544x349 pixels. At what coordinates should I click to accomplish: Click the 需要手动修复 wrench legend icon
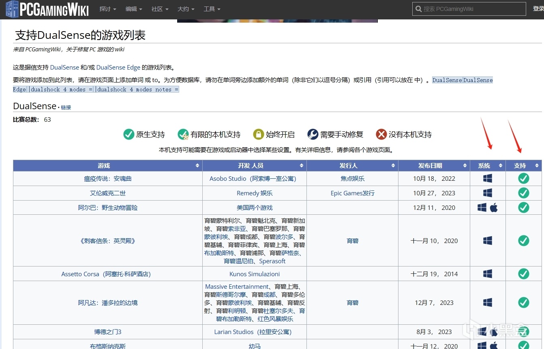[313, 134]
